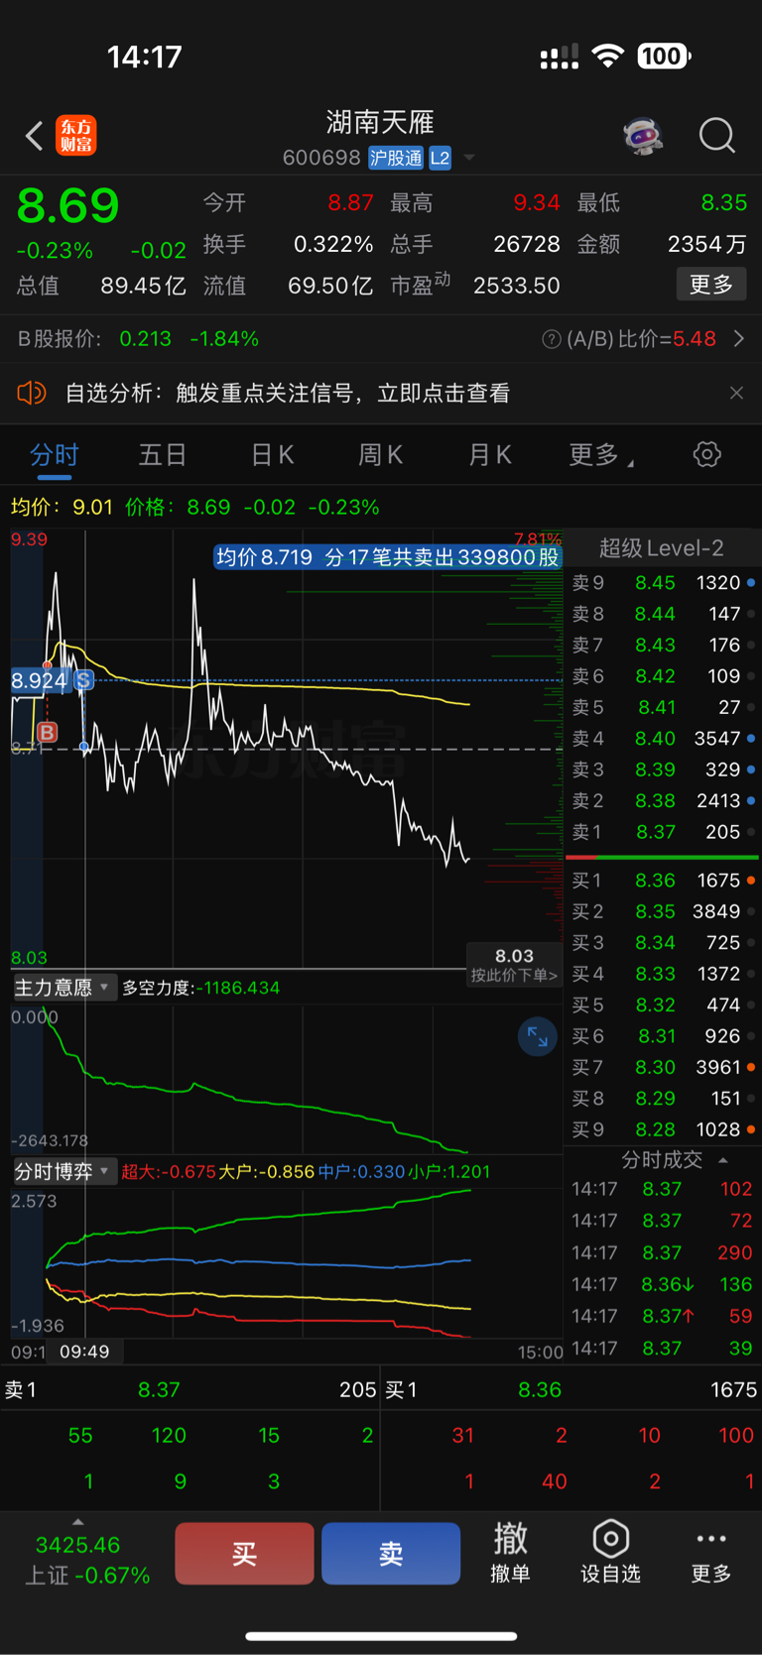Tap the B buy marker on chart
This screenshot has height=1655, width=762.
click(47, 732)
